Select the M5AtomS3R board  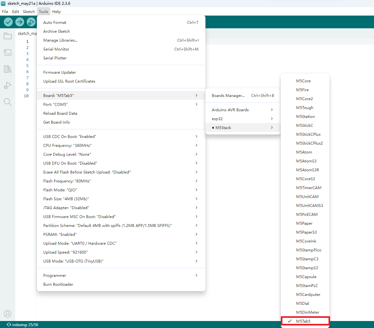[x=305, y=170]
